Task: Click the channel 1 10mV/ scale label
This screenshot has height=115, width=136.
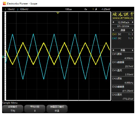Action: [11, 9]
